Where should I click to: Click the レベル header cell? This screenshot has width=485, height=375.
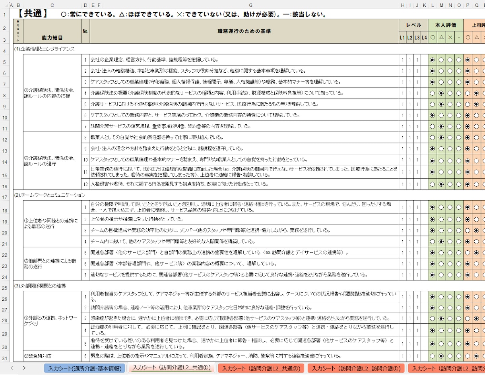413,25
